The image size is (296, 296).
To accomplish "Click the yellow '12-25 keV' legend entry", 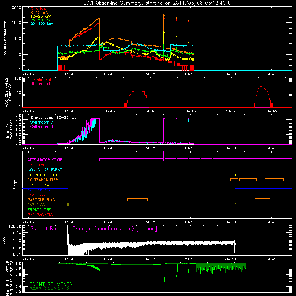I will pos(41,16).
